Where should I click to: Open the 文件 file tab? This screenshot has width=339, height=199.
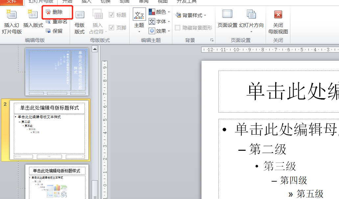point(12,2)
